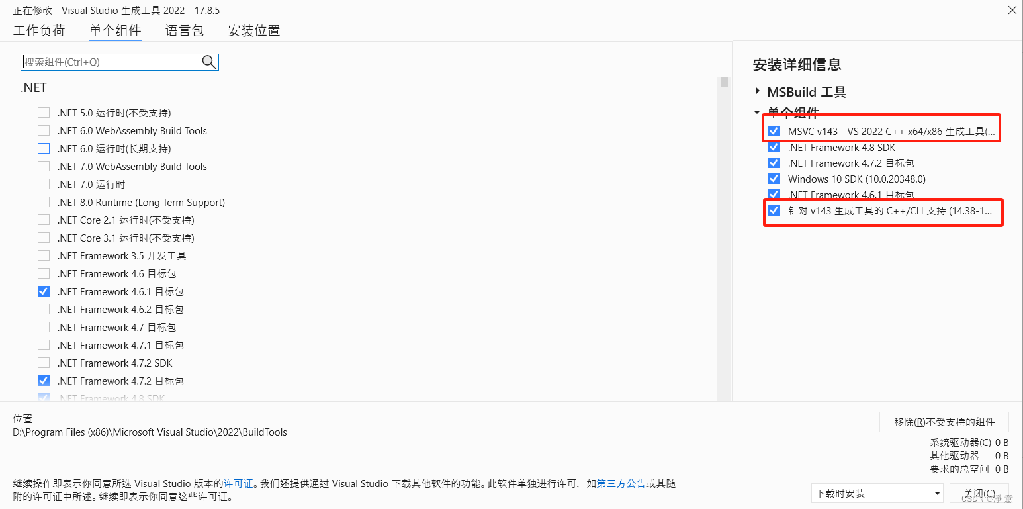Check .NET 6.0 WebAssembly Build Tools
Viewport: 1023px width, 509px height.
(44, 130)
